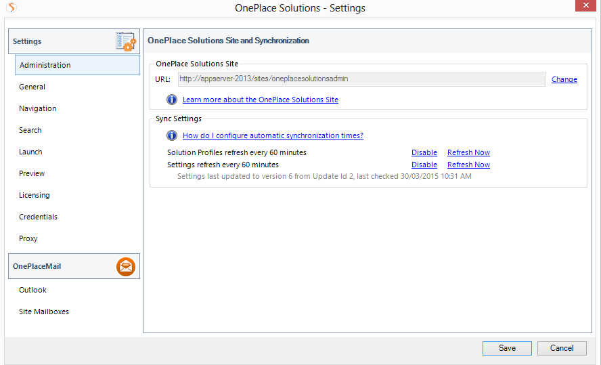Click the OnePlace Solutions Site URL field
Image resolution: width=601 pixels, height=365 pixels.
(x=361, y=79)
